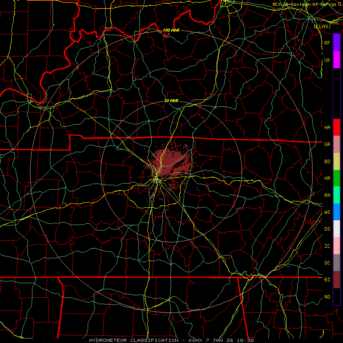Click the RA legend label
This screenshot has height=343, width=343.
pos(327,195)
